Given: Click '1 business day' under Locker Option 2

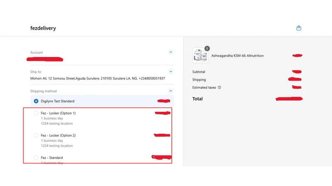Looking at the screenshot, I should (x=52, y=141).
